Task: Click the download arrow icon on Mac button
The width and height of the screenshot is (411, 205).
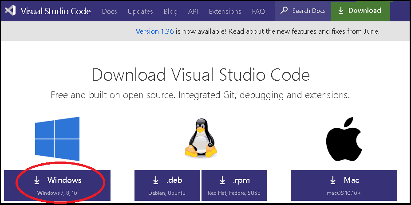Action: click(333, 180)
